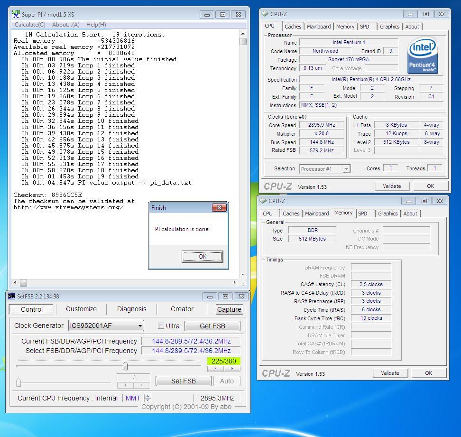Close the Finish dialog with the red X
The image size is (461, 437).
(219, 208)
